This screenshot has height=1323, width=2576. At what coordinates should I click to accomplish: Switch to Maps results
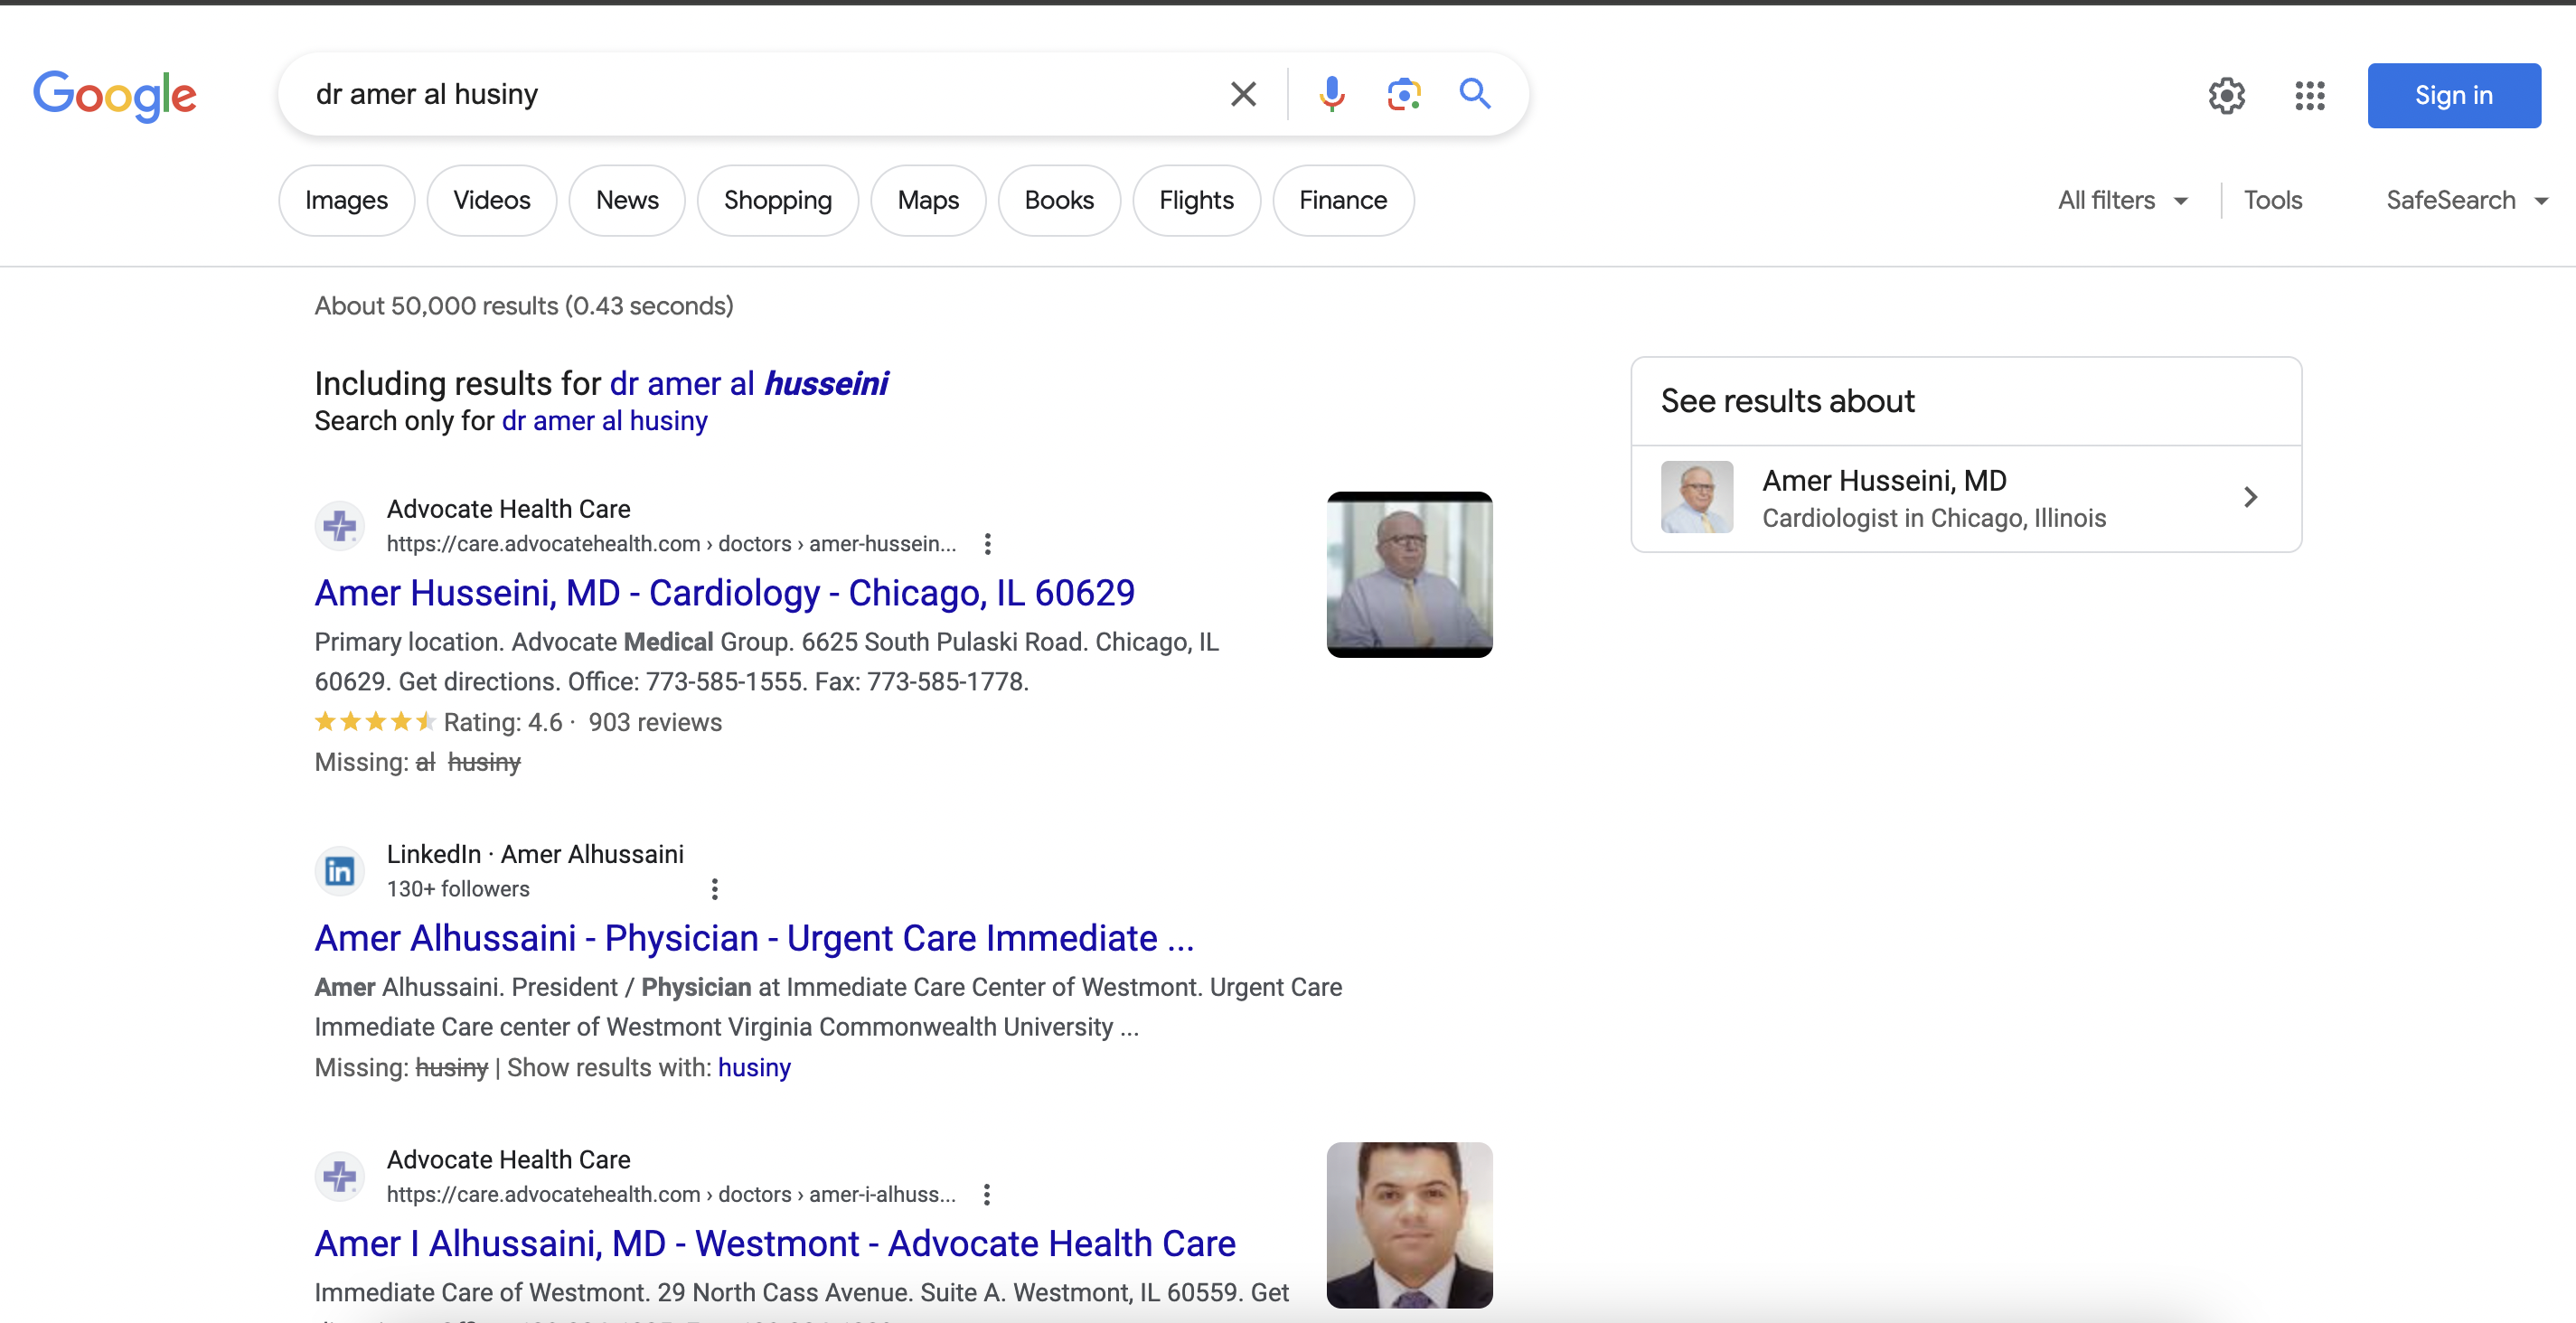tap(928, 200)
